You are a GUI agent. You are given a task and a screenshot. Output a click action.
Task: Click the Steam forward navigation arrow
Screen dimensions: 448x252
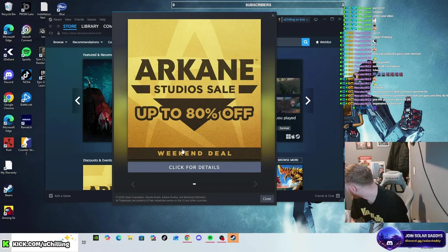point(58,26)
